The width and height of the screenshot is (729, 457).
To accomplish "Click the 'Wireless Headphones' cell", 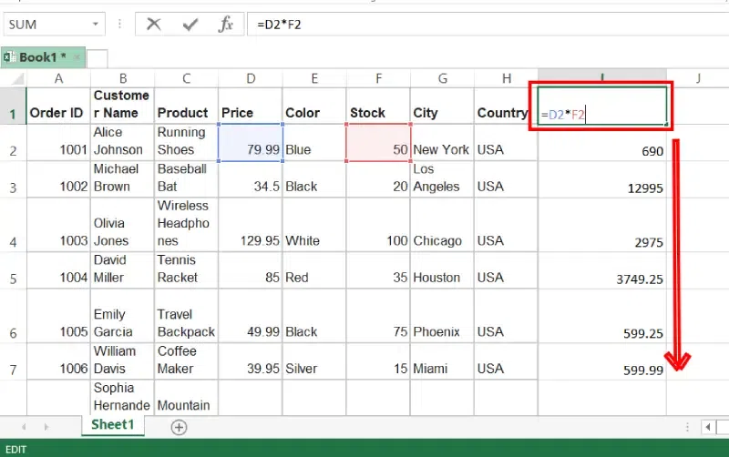I will coord(187,225).
